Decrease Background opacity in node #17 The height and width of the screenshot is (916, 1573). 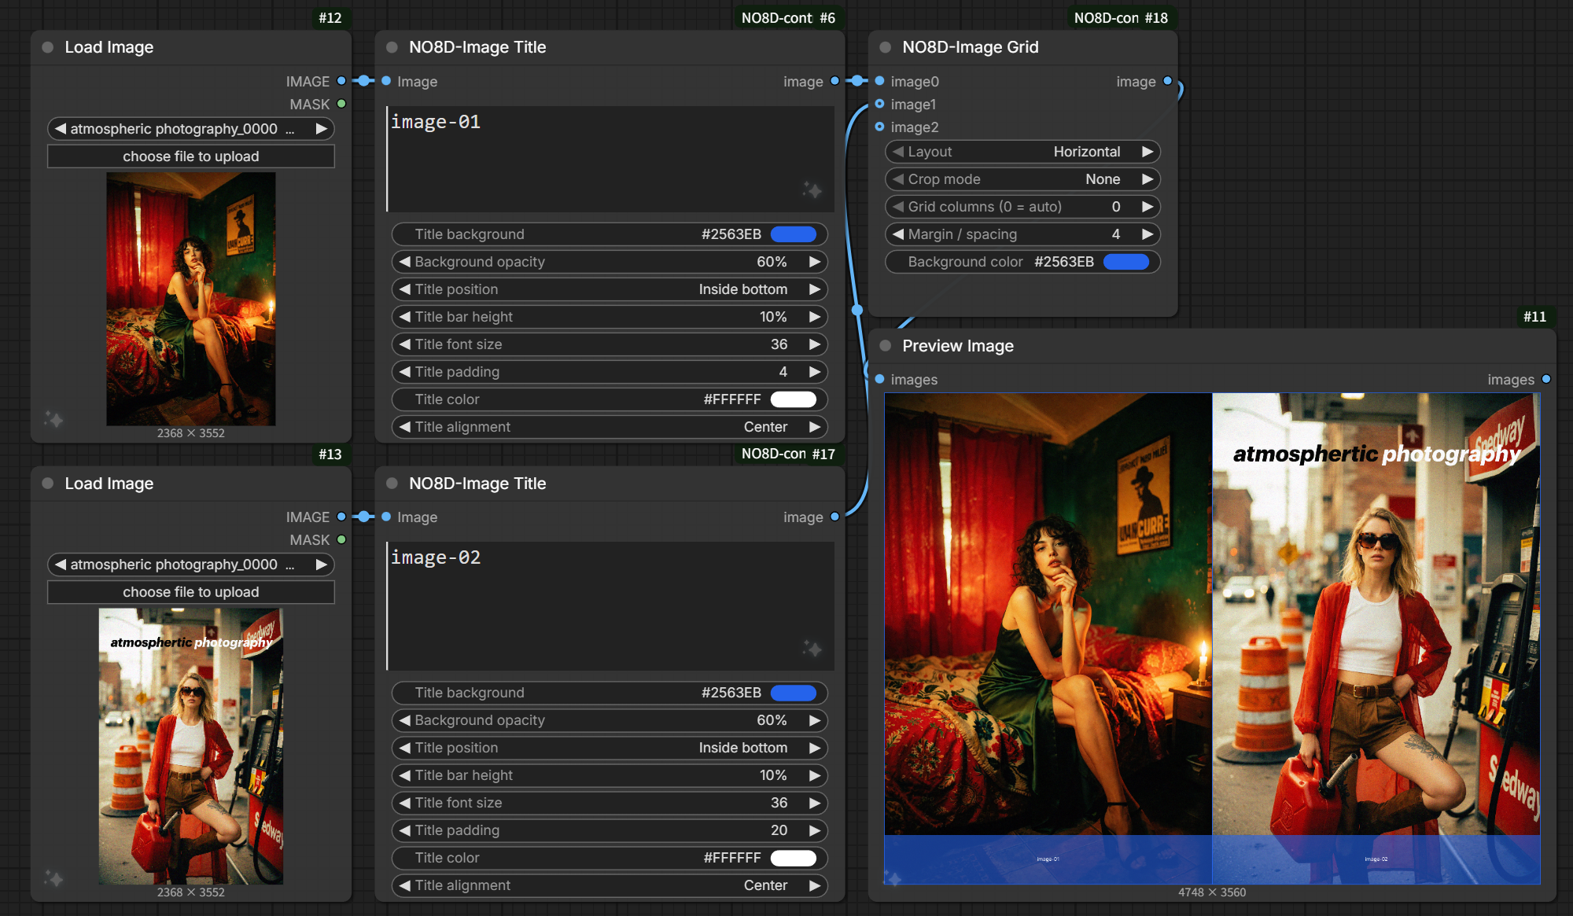[x=404, y=720]
